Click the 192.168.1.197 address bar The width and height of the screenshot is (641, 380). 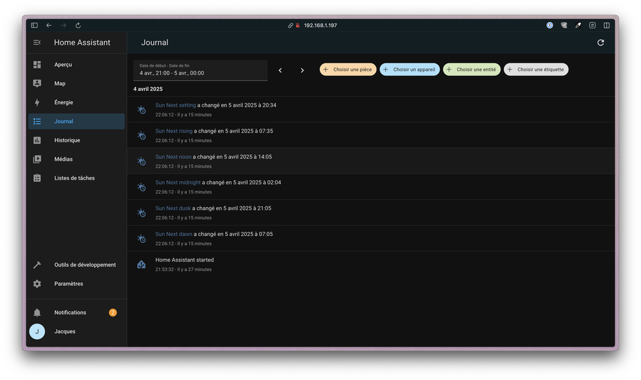pyautogui.click(x=320, y=26)
